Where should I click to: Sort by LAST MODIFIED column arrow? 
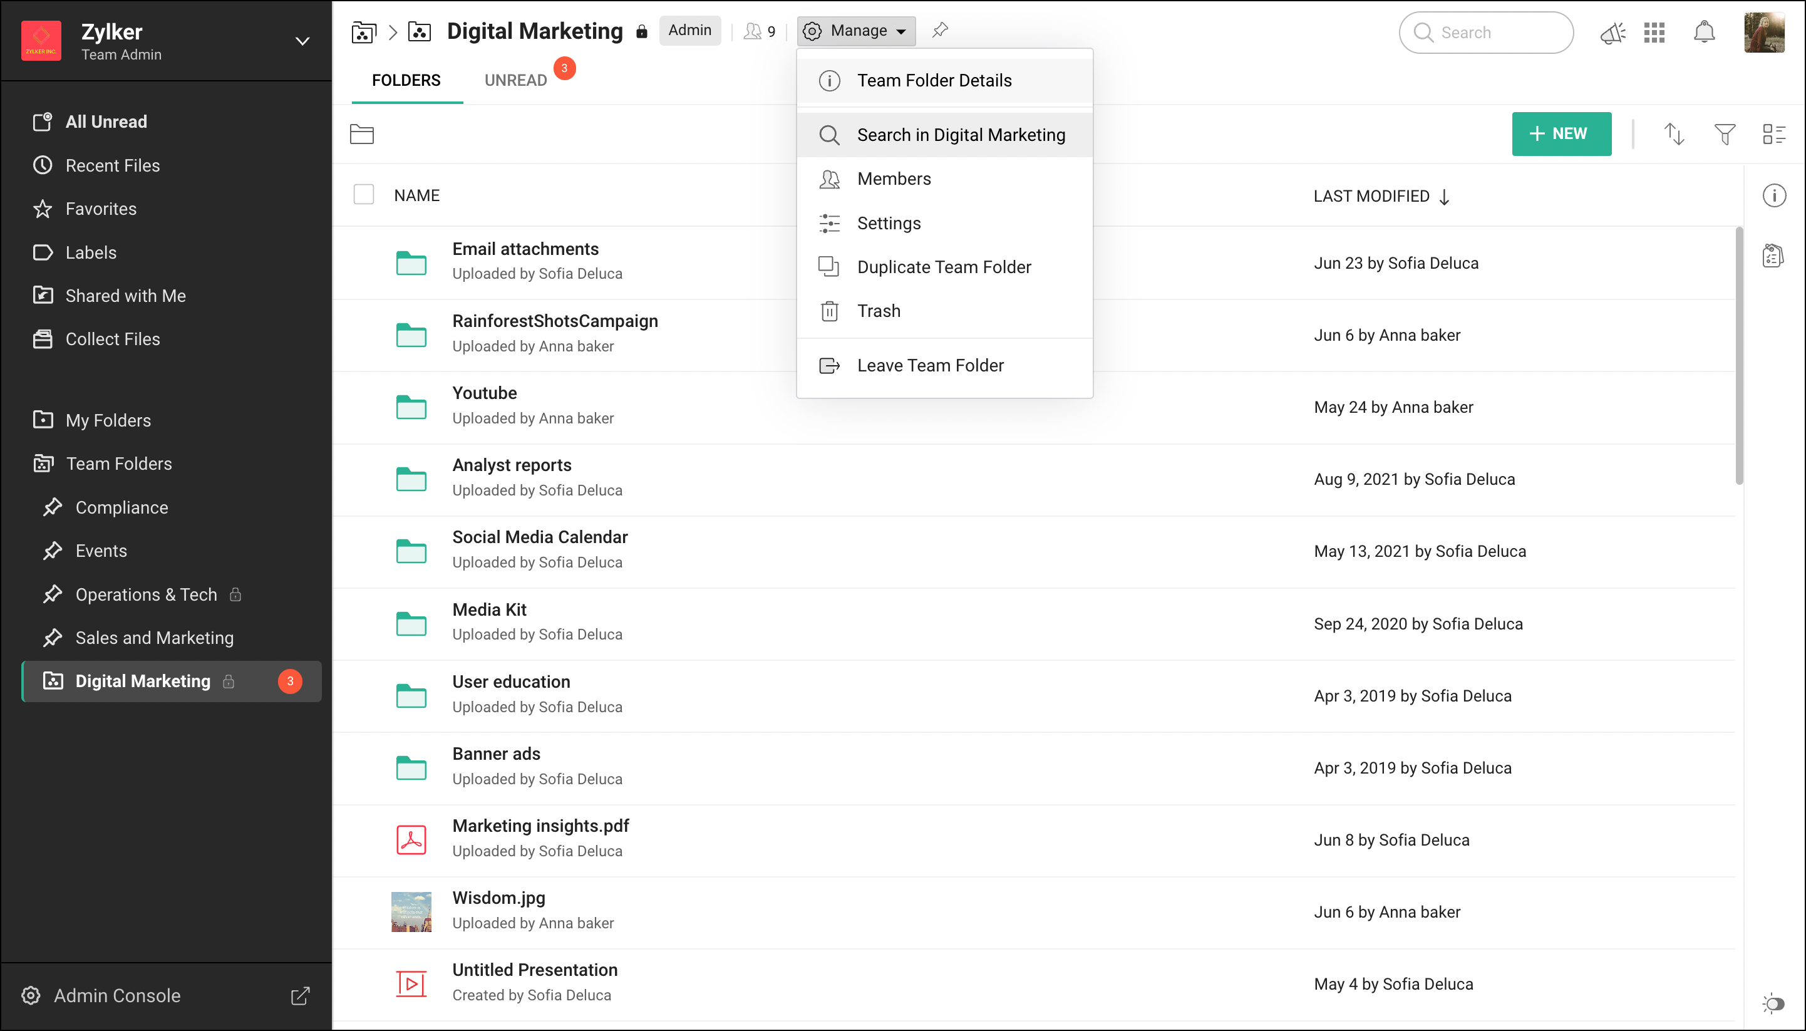click(1444, 197)
